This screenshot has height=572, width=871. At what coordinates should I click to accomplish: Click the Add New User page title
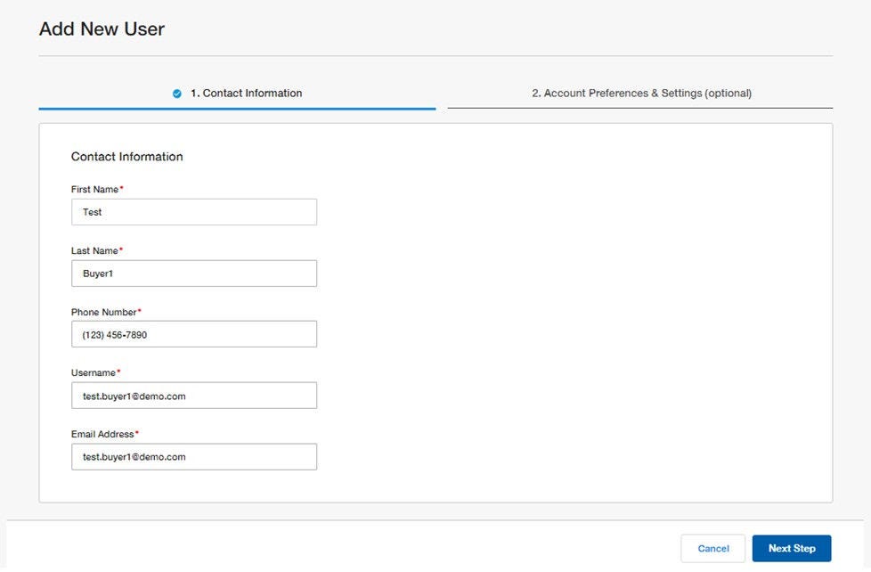click(x=101, y=29)
